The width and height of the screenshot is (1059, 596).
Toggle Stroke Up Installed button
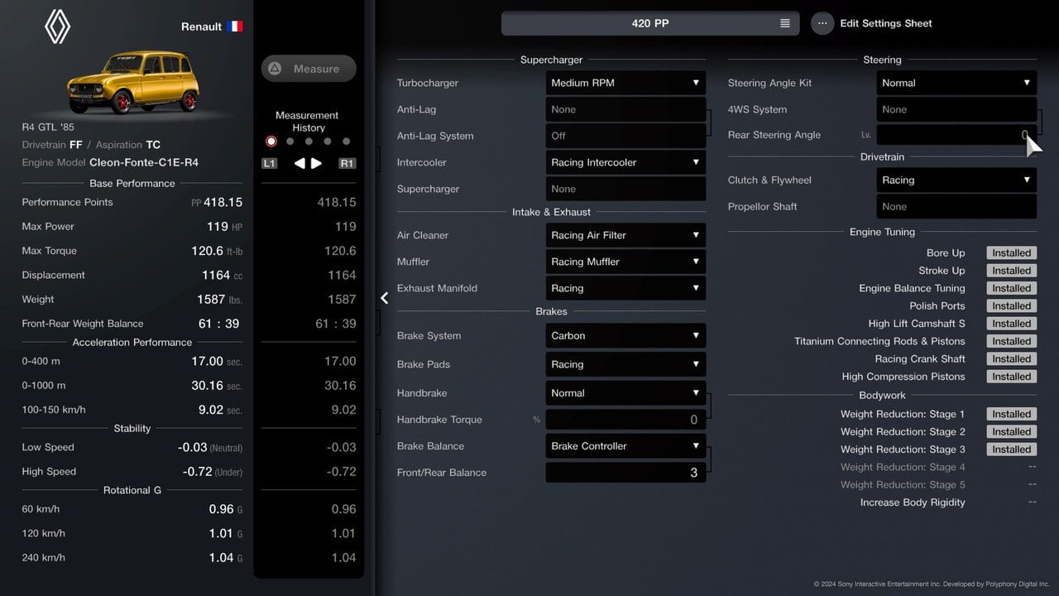(1011, 271)
